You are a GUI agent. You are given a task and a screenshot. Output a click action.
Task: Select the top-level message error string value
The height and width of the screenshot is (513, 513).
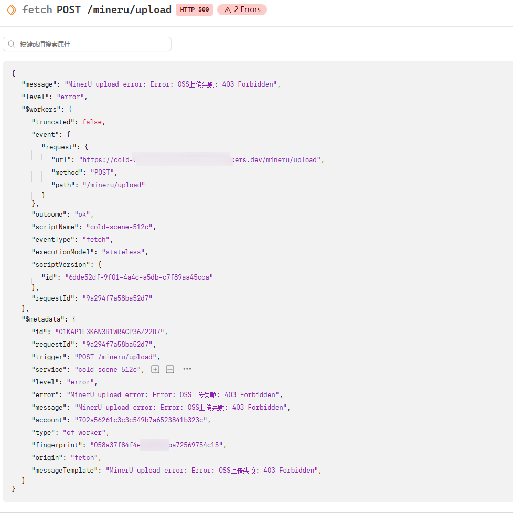coord(170,84)
